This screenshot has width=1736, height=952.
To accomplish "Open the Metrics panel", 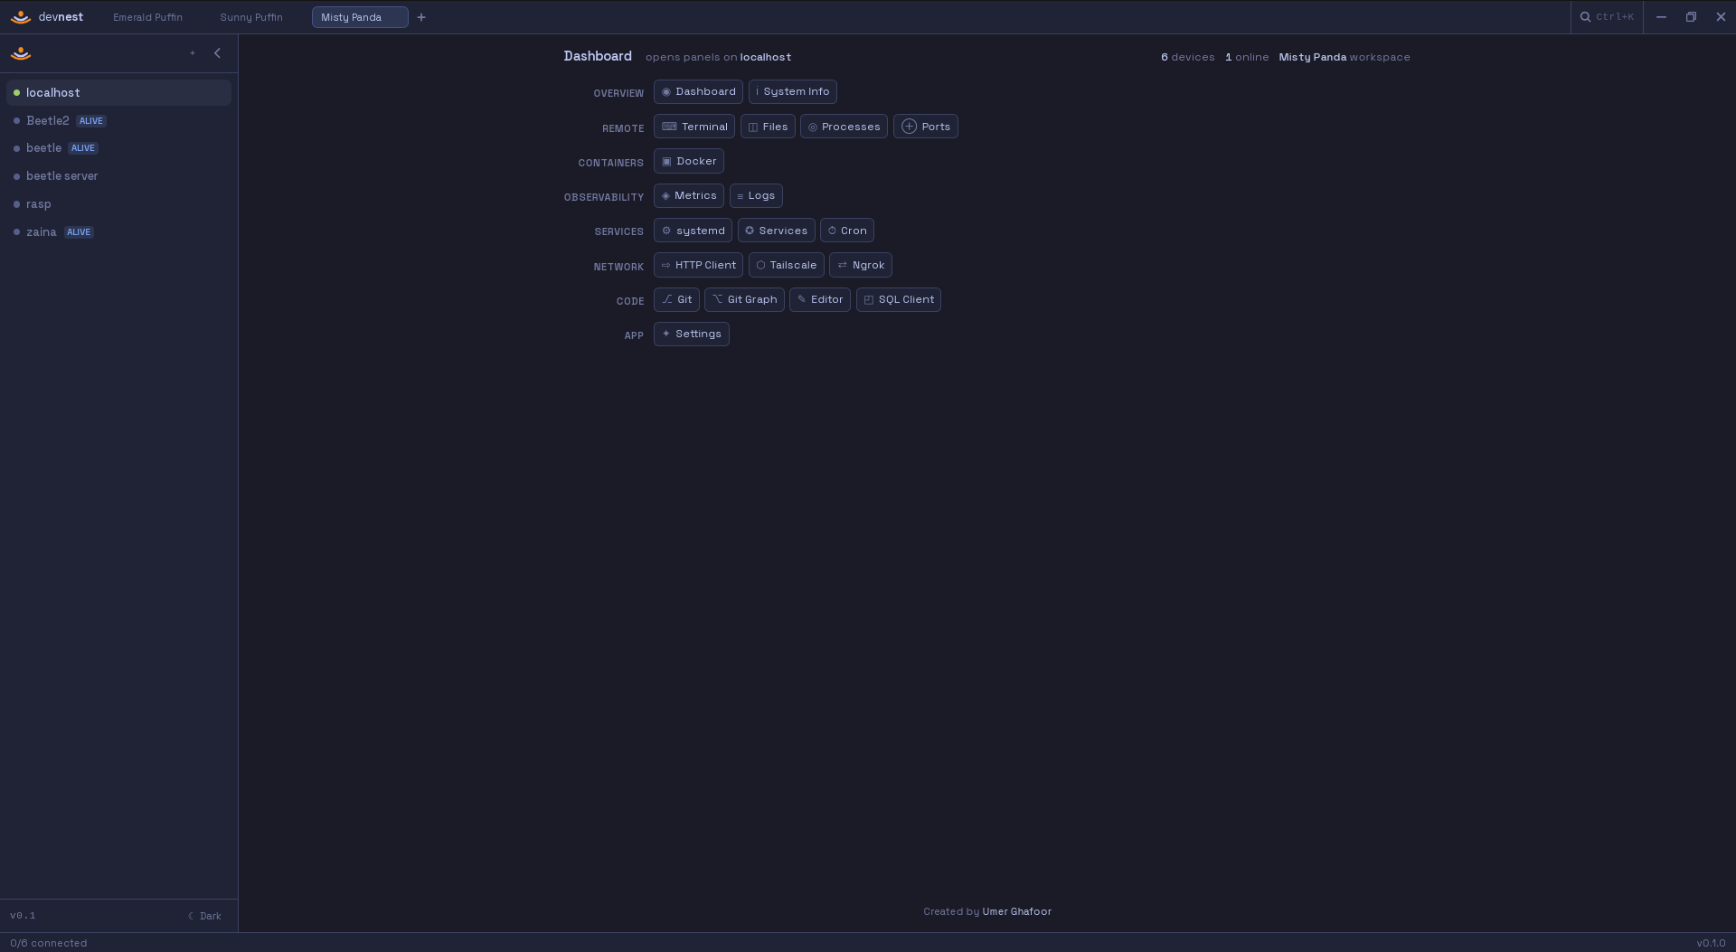I will [x=689, y=195].
